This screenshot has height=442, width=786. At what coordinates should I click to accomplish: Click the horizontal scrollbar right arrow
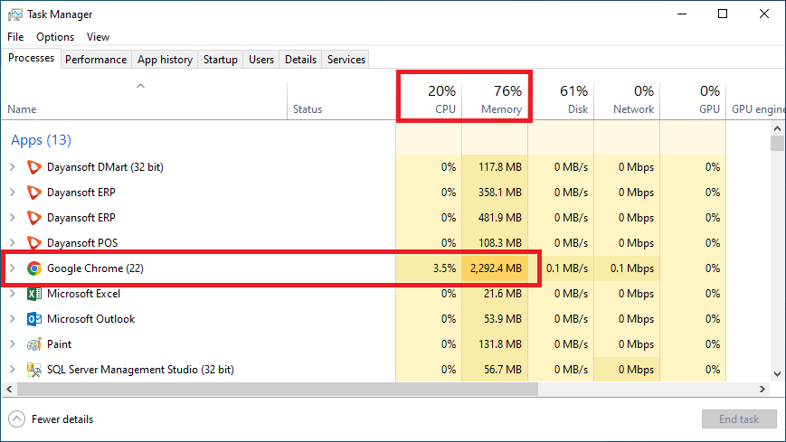[762, 389]
